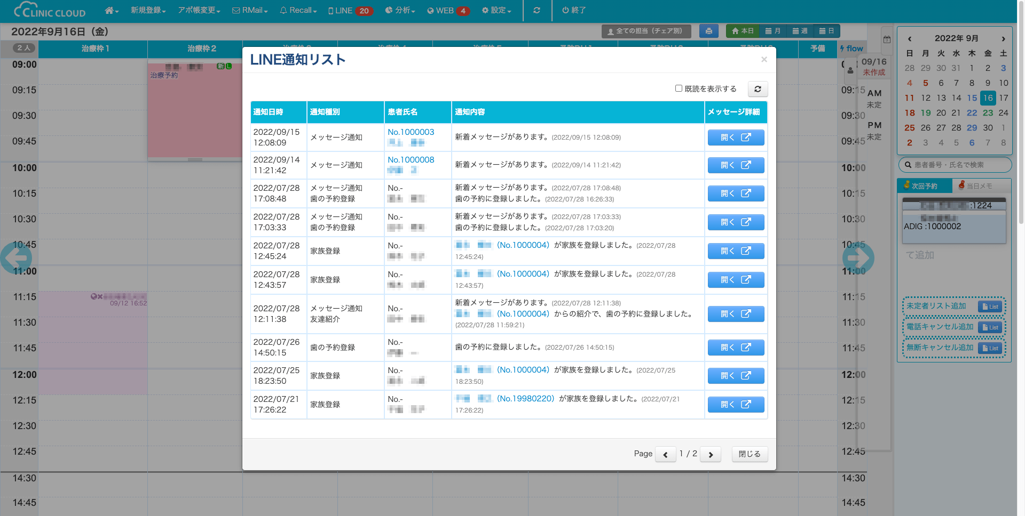
Task: Click the print icon button
Action: (708, 31)
